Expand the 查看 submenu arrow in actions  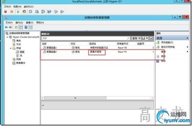click(x=187, y=52)
